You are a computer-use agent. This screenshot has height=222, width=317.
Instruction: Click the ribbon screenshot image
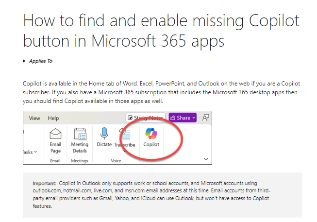(117, 137)
